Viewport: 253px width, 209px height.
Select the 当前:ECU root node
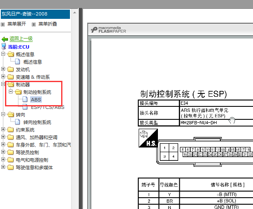coord(18,47)
